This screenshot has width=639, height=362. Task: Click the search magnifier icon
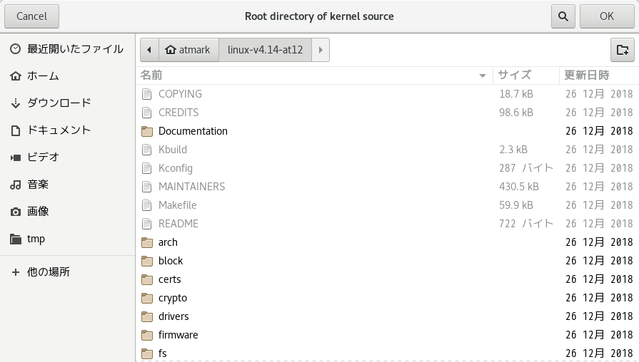pos(563,16)
